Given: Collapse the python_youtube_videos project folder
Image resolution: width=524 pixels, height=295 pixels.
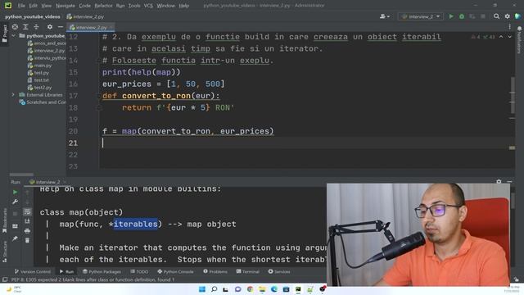Looking at the screenshot, I should 14,36.
